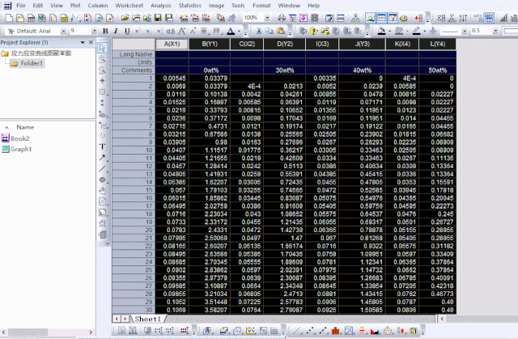Pick the fill color bucket swatch
The width and height of the screenshot is (518, 339).
pos(381,31)
